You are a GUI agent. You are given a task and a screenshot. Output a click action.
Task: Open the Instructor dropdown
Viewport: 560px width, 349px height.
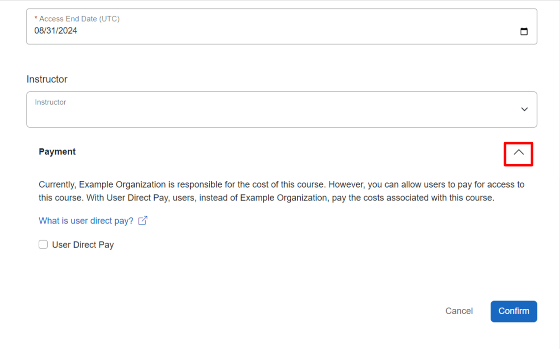click(282, 109)
